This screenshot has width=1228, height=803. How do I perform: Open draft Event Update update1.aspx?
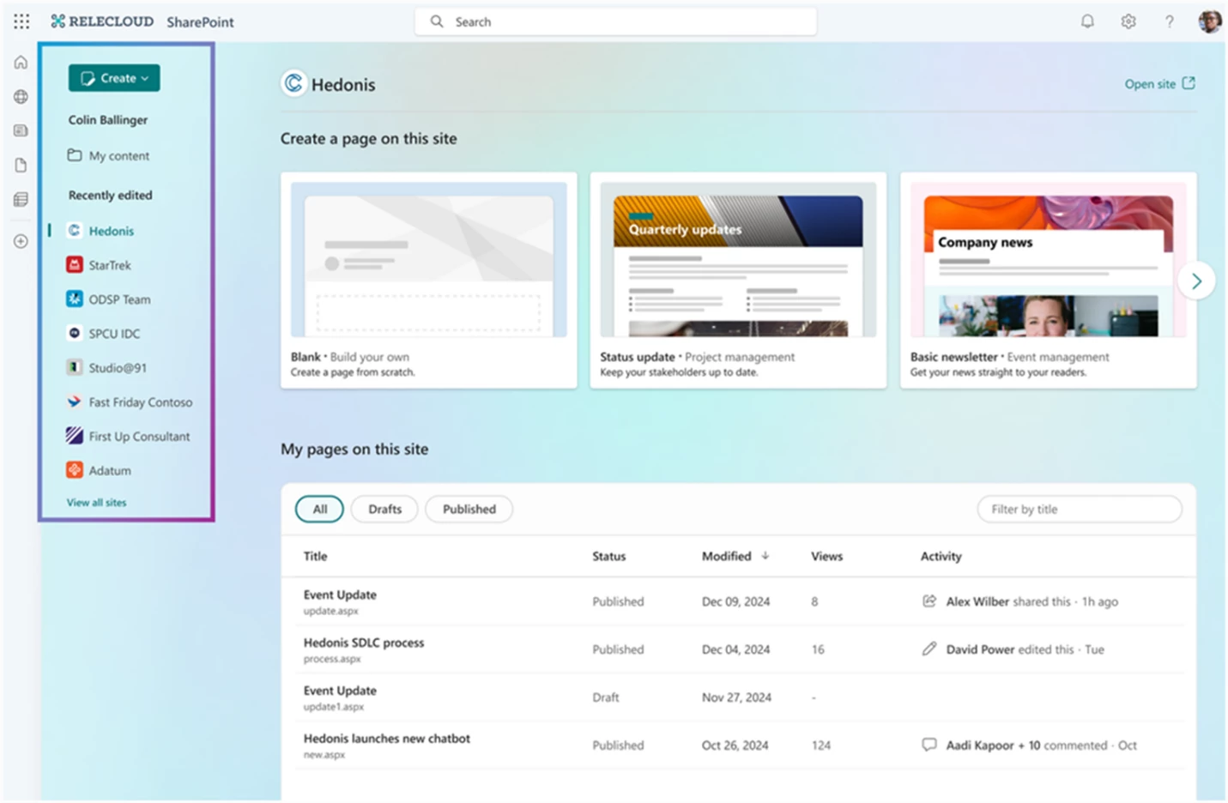pyautogui.click(x=340, y=691)
